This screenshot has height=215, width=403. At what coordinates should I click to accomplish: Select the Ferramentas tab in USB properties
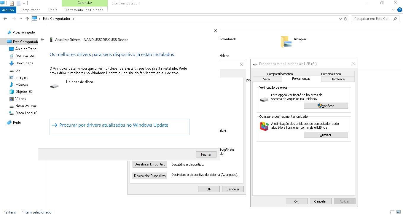301,79
